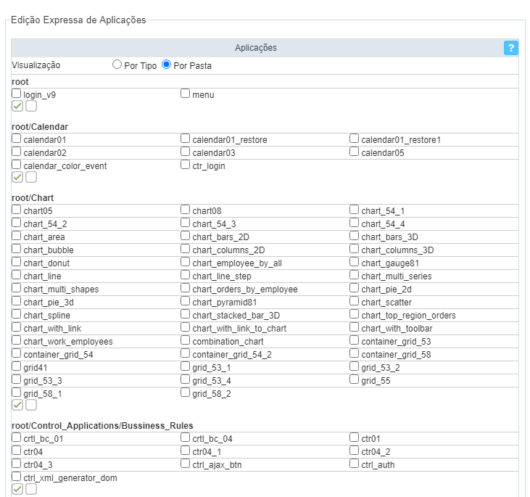The image size is (530, 497).
Task: Click check-all icon under root folder
Action: [x=17, y=106]
